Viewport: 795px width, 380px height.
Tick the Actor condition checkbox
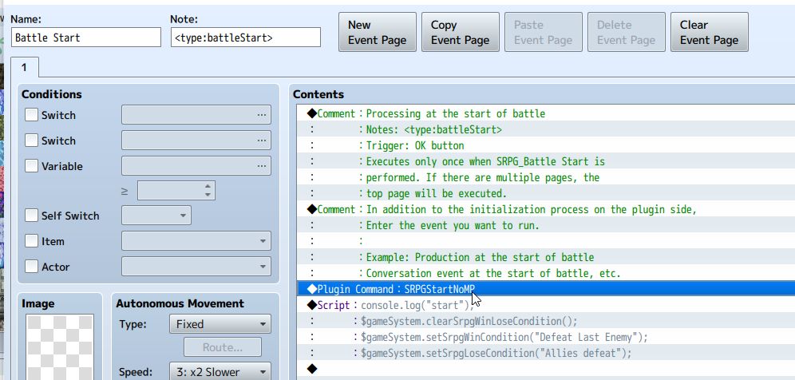(31, 267)
